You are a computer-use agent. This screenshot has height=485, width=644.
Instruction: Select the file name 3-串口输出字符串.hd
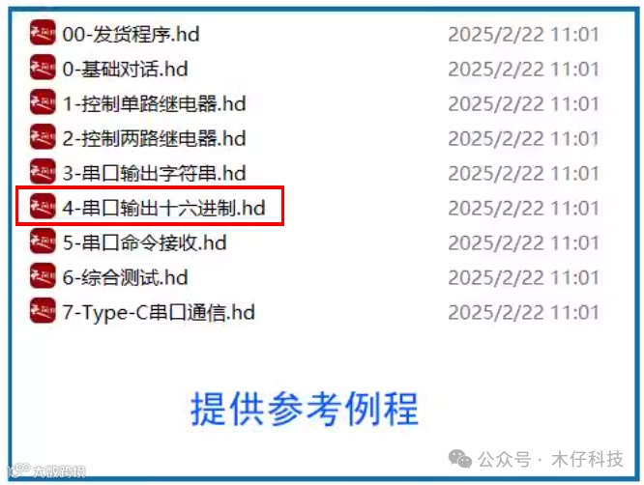(155, 173)
